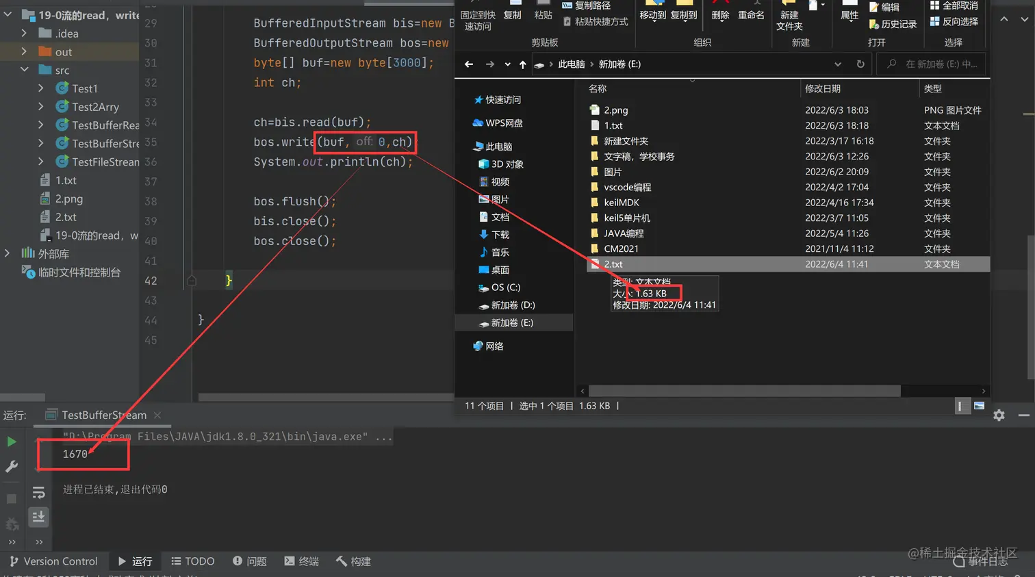The height and width of the screenshot is (577, 1035).
Task: Expand 外部库 external libraries node
Action: coord(8,253)
